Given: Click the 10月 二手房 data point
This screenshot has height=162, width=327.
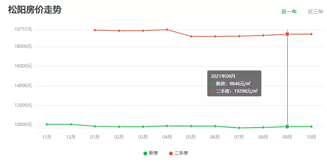Looking at the screenshot, I should tap(311, 34).
